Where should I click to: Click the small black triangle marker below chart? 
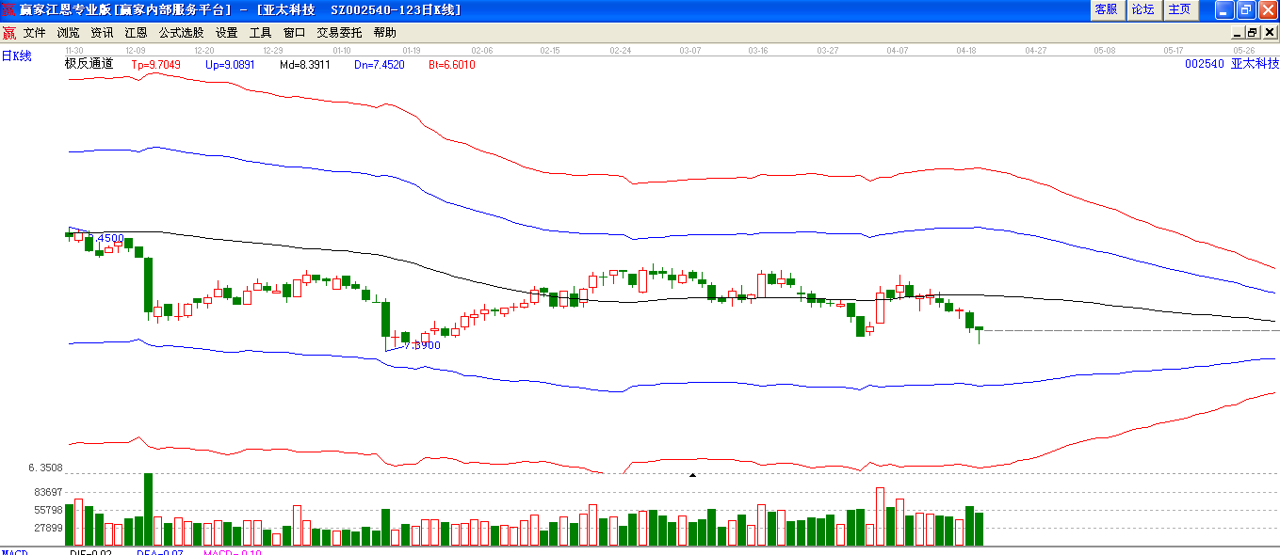pyautogui.click(x=693, y=476)
